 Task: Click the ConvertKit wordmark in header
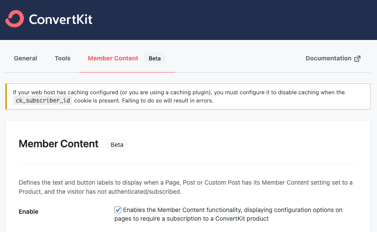pos(60,20)
